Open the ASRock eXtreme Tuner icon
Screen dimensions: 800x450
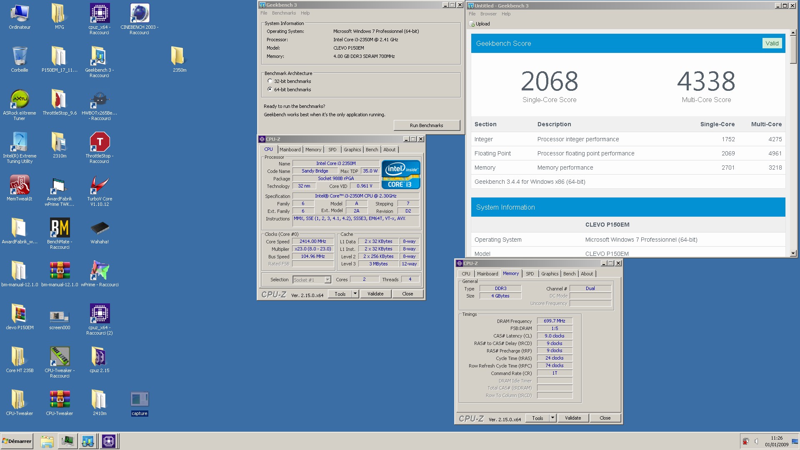(x=20, y=99)
